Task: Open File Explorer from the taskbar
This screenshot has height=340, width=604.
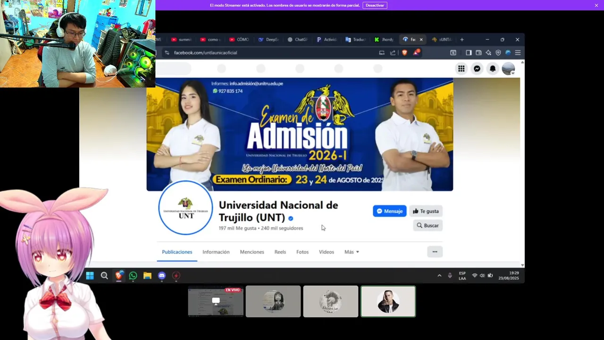Action: (147, 276)
